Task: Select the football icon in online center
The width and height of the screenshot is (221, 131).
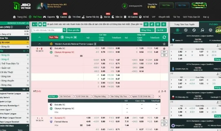Action: coord(178,30)
